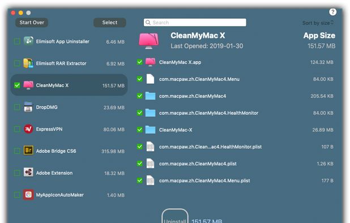Click the CleanMyMac-X folder icon

(x=150, y=130)
